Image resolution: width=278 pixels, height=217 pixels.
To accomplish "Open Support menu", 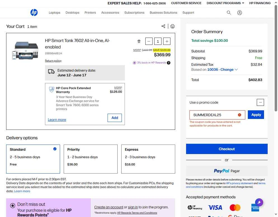I will 188,13.
